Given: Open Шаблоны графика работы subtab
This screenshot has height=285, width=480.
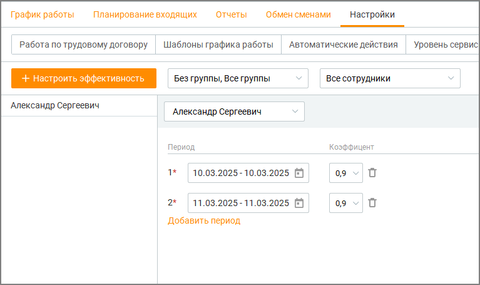Looking at the screenshot, I should [x=218, y=44].
